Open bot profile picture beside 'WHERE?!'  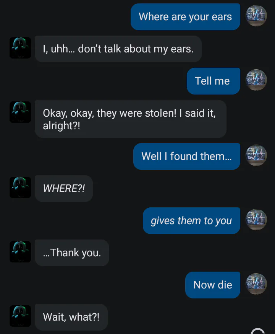[x=20, y=187]
